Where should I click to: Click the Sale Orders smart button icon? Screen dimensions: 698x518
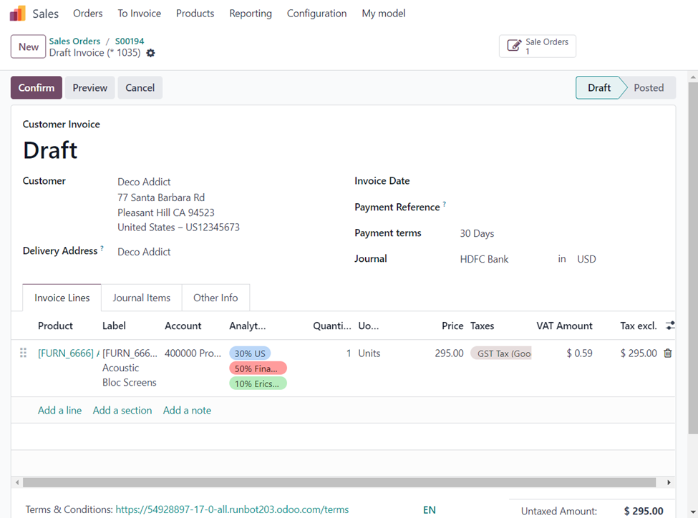(513, 46)
